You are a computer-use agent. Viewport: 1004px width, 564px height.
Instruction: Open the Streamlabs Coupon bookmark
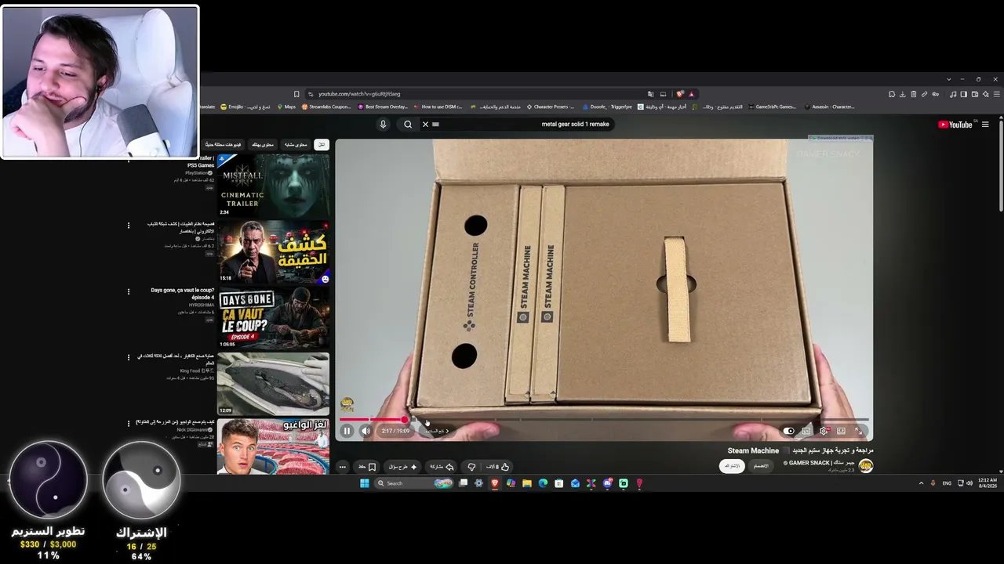pyautogui.click(x=326, y=107)
